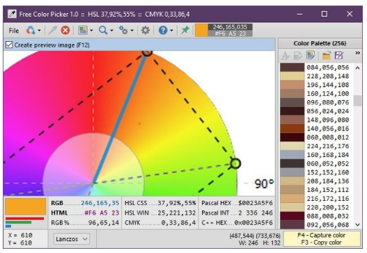The width and height of the screenshot is (367, 253).
Task: Click the HTML value #F6 A5 23
Action: (102, 213)
